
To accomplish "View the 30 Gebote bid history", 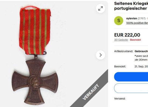I will 121,40.
